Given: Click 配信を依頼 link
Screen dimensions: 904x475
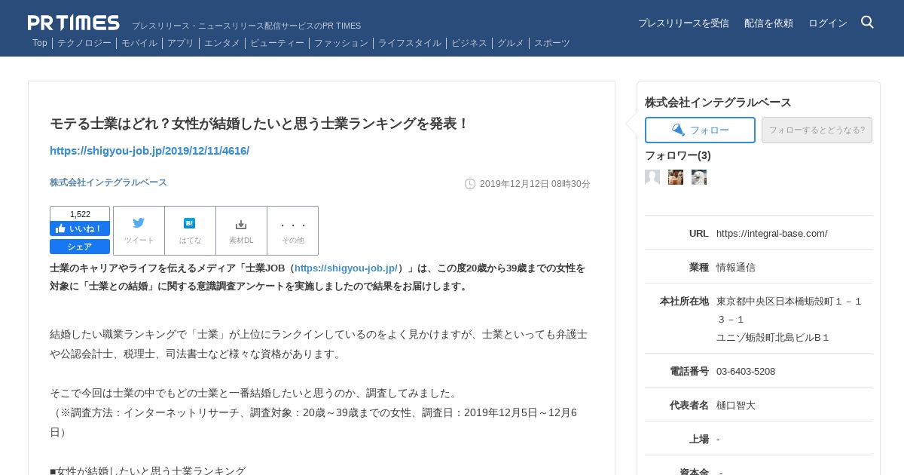Looking at the screenshot, I should point(768,23).
